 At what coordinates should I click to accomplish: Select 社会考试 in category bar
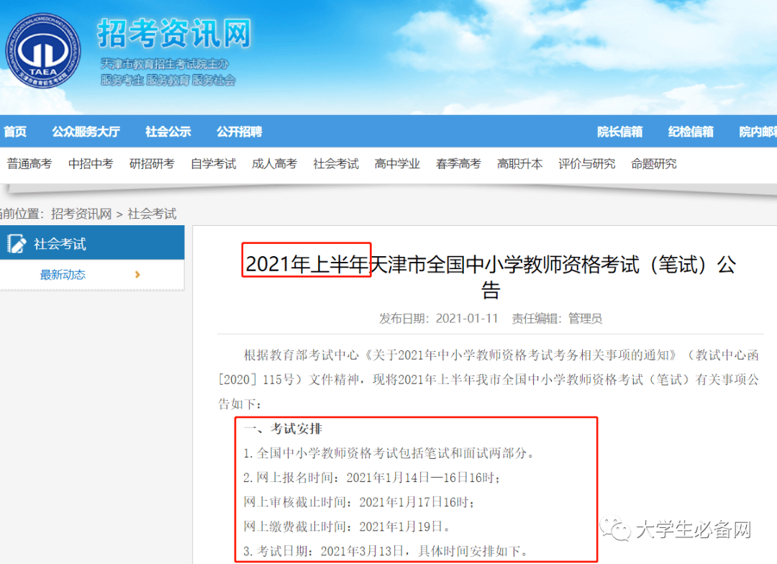coord(336,164)
